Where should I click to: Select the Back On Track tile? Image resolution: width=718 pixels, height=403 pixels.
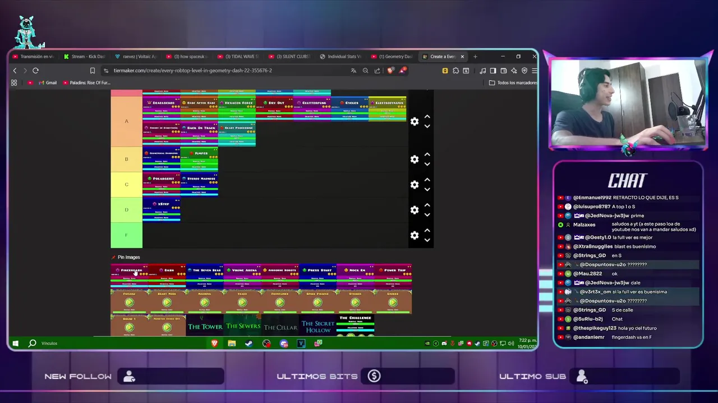click(199, 134)
